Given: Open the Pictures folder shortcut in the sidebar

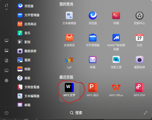Looking at the screenshot, I should [6, 50].
